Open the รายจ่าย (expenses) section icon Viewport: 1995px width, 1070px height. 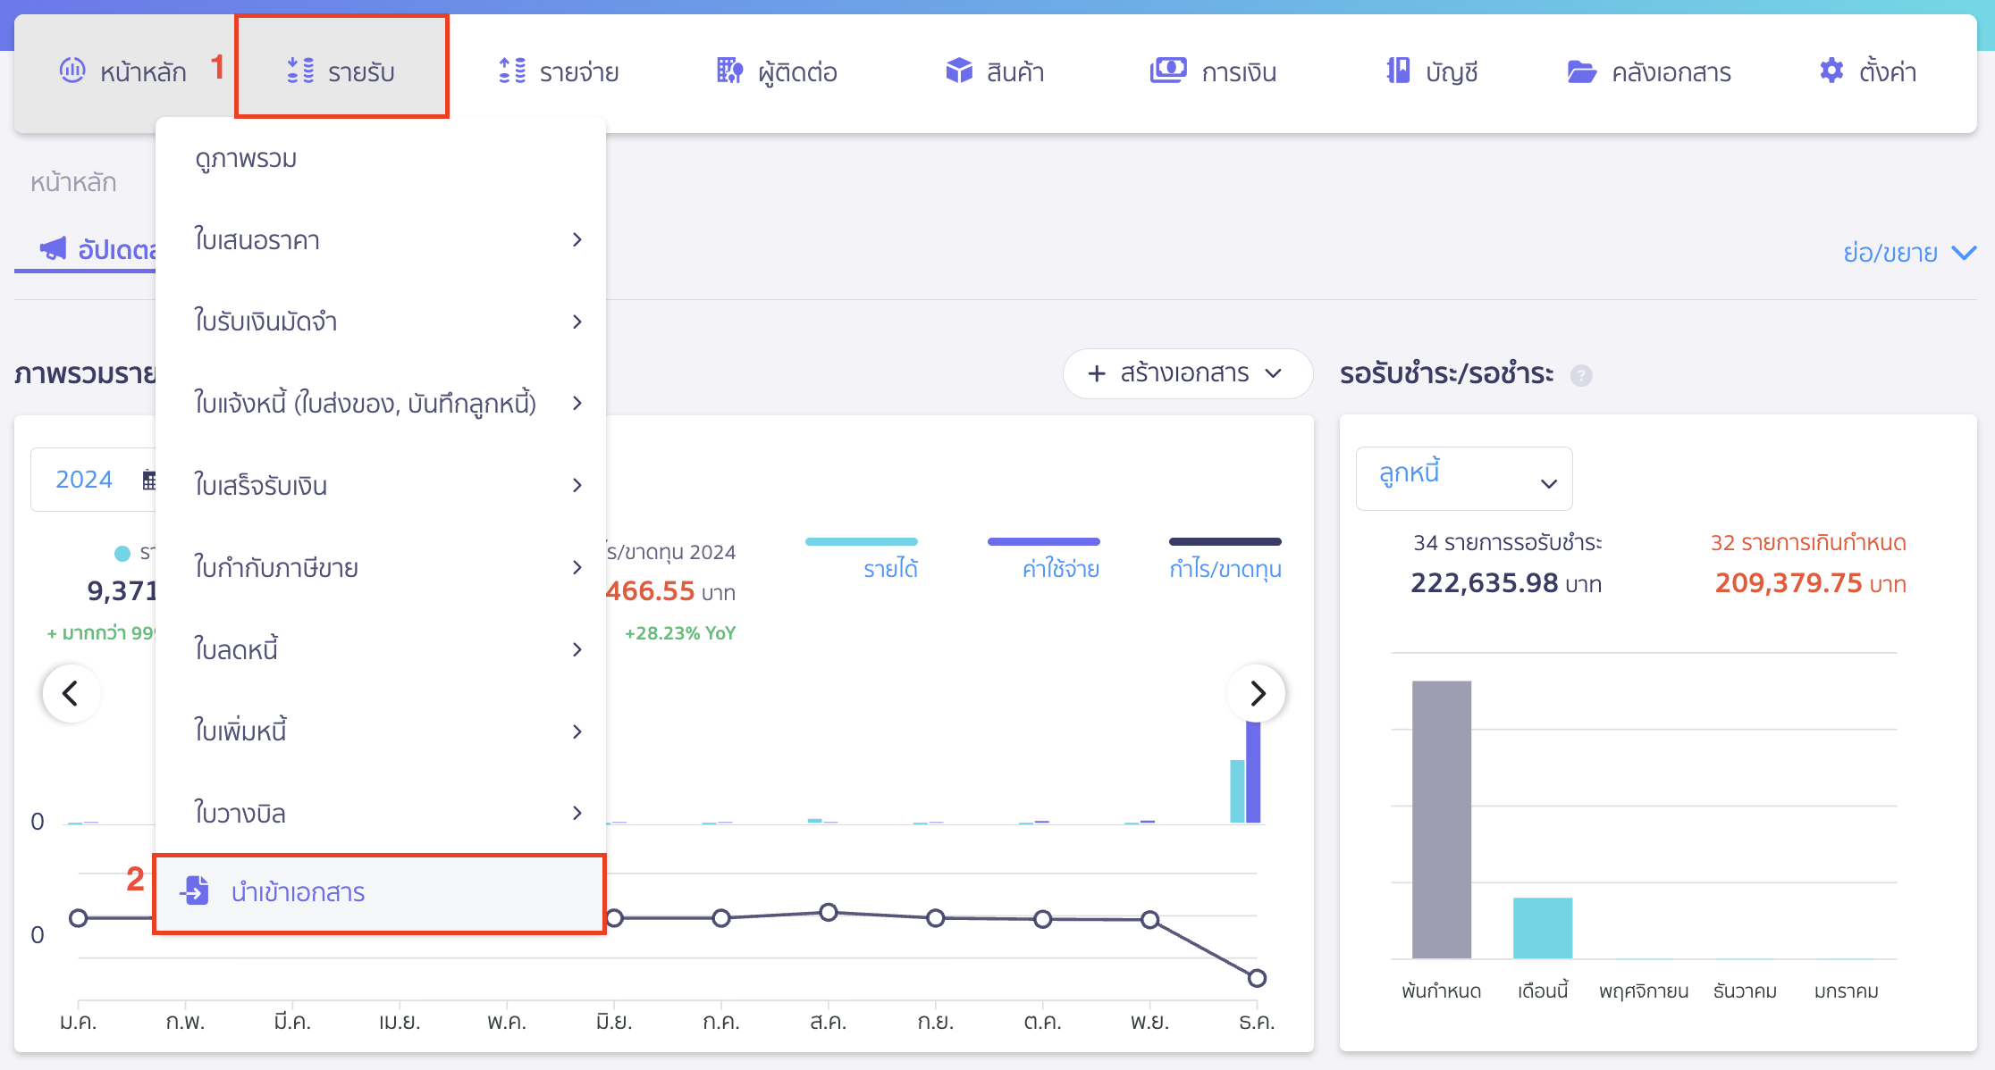coord(511,71)
